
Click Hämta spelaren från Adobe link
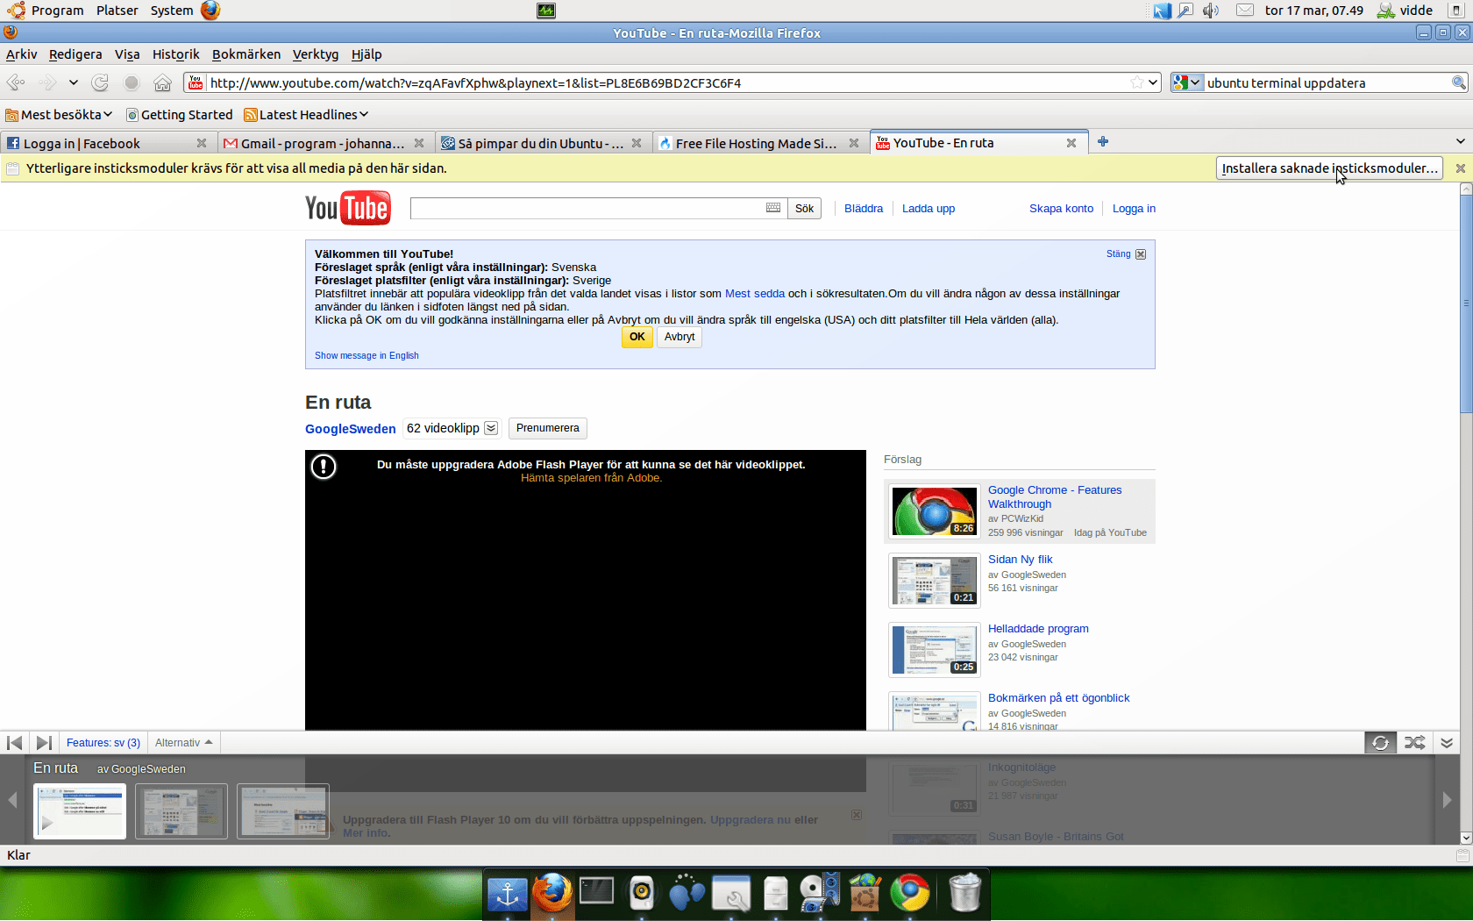click(591, 478)
